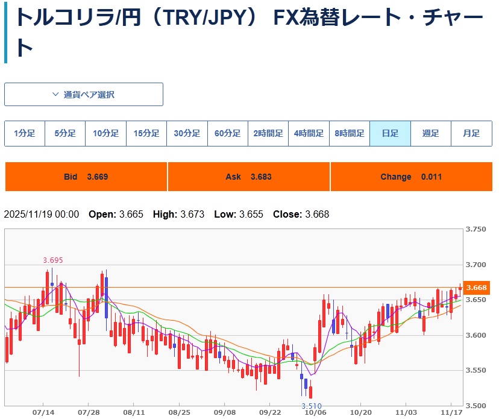Click the 3.695 high price label
This screenshot has width=499, height=419.
[x=52, y=260]
